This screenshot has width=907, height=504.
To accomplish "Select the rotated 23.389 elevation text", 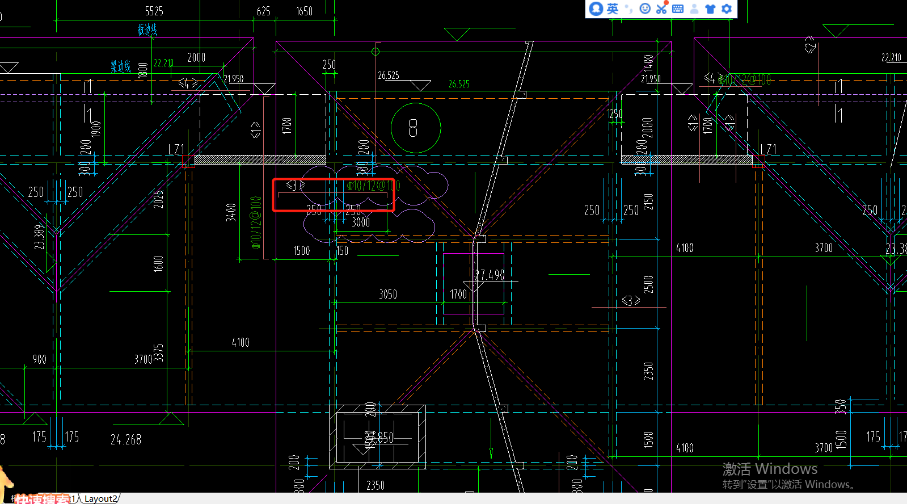I will click(x=39, y=237).
